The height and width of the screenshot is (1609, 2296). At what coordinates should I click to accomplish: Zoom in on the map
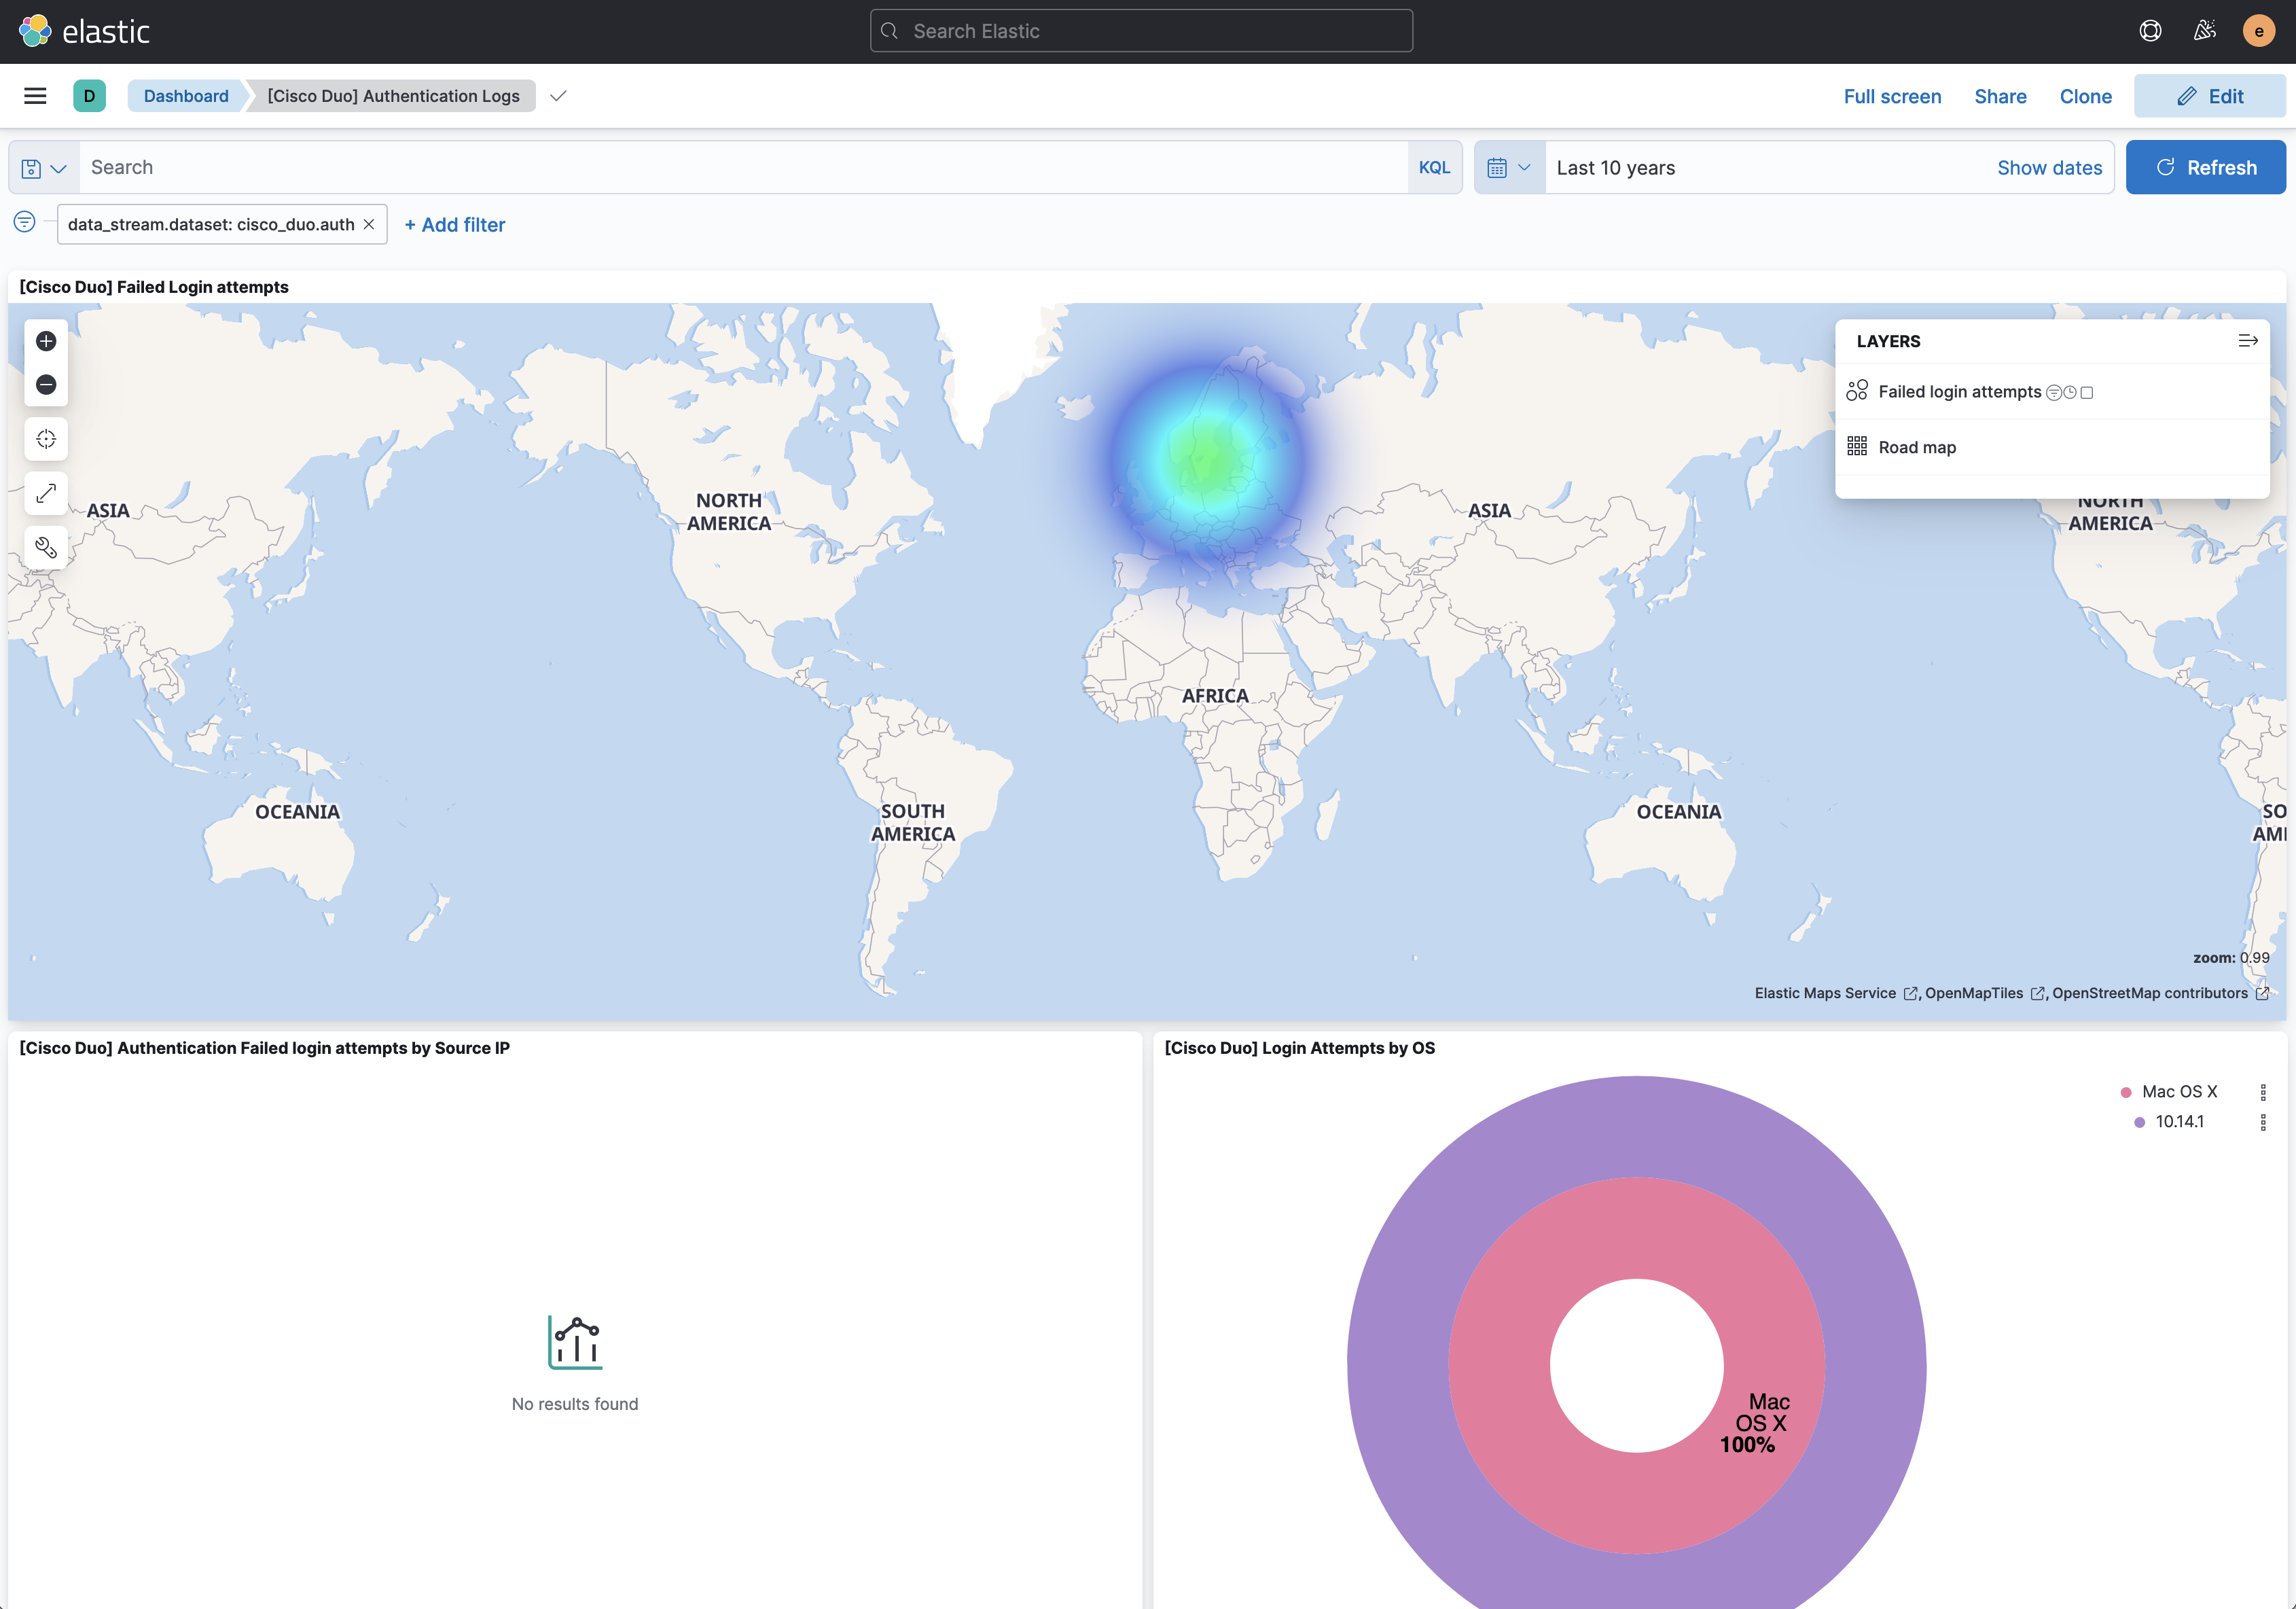click(x=46, y=341)
